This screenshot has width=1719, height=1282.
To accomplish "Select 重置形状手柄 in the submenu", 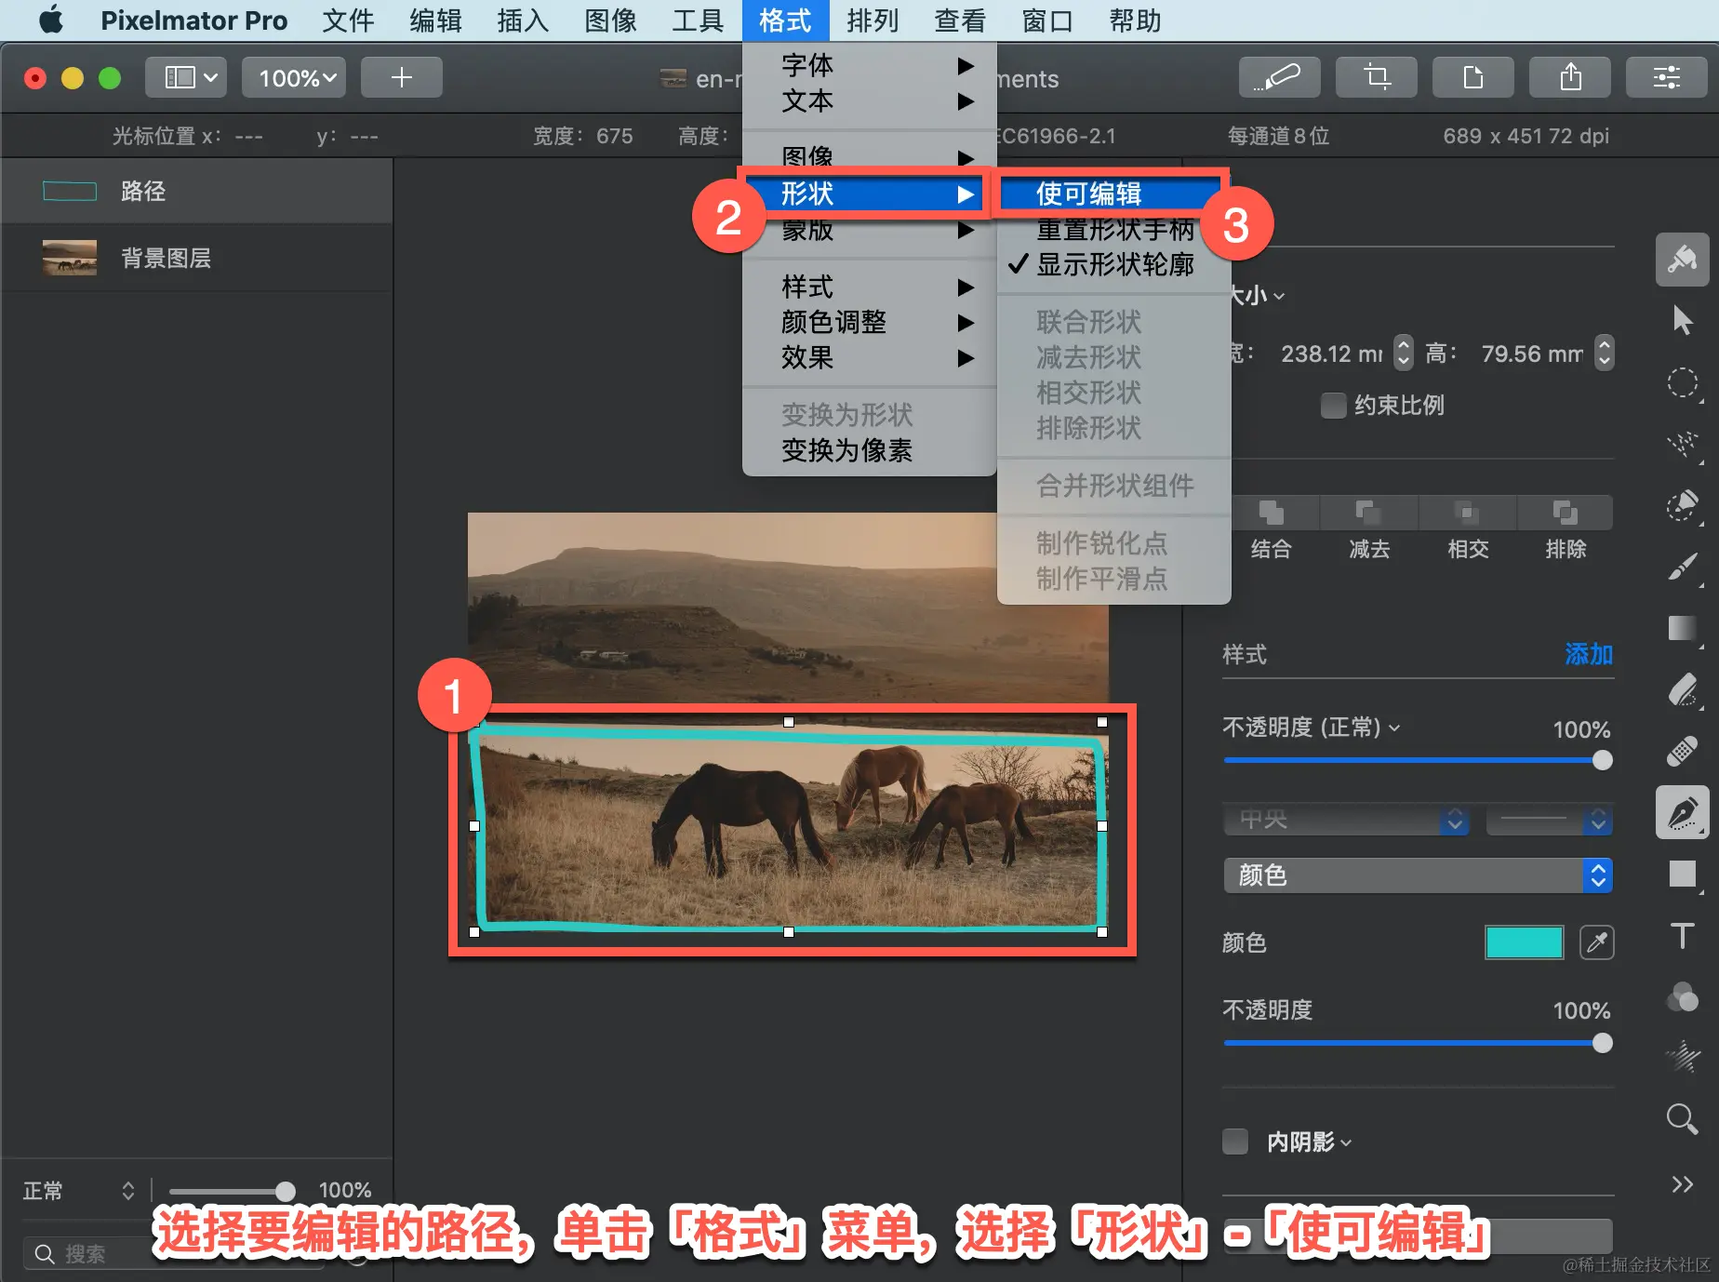I will coord(1114,230).
